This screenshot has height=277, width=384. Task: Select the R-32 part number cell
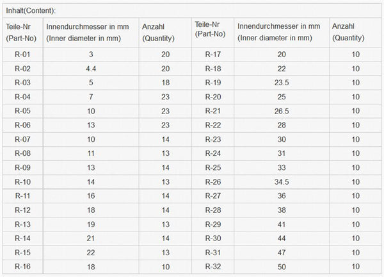[x=213, y=266]
